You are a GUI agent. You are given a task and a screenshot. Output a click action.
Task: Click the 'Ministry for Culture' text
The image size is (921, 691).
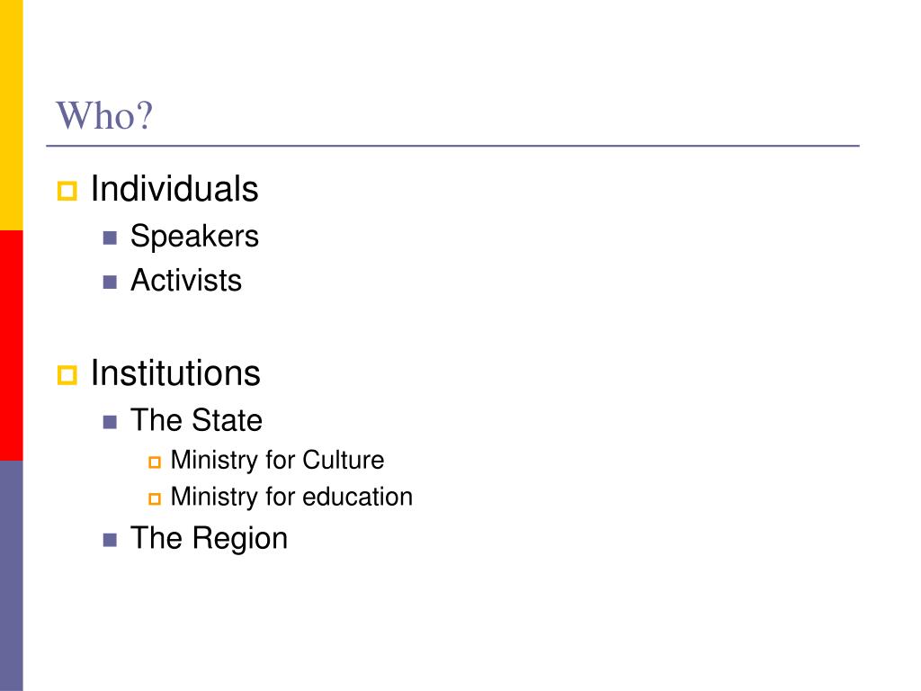click(x=277, y=460)
